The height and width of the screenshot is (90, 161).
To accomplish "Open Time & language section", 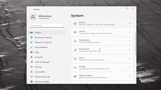I will coord(47,62).
